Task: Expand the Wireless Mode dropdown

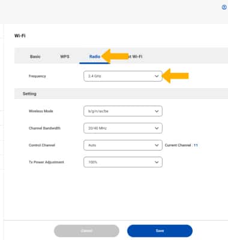Action: [x=123, y=111]
